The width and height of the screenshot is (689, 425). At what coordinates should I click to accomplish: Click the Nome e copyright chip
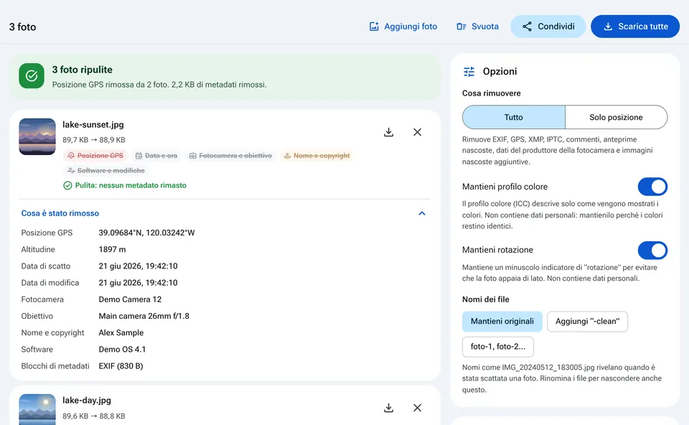(x=317, y=156)
